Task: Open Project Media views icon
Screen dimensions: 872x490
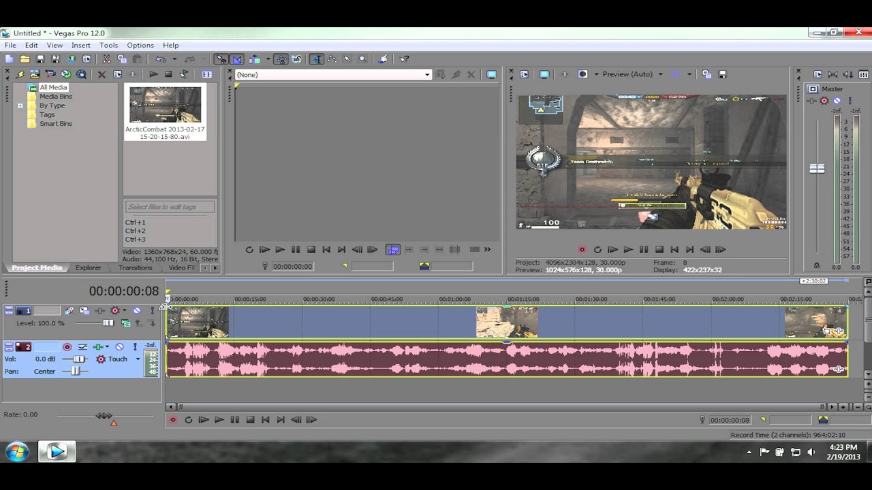Action: (207, 74)
